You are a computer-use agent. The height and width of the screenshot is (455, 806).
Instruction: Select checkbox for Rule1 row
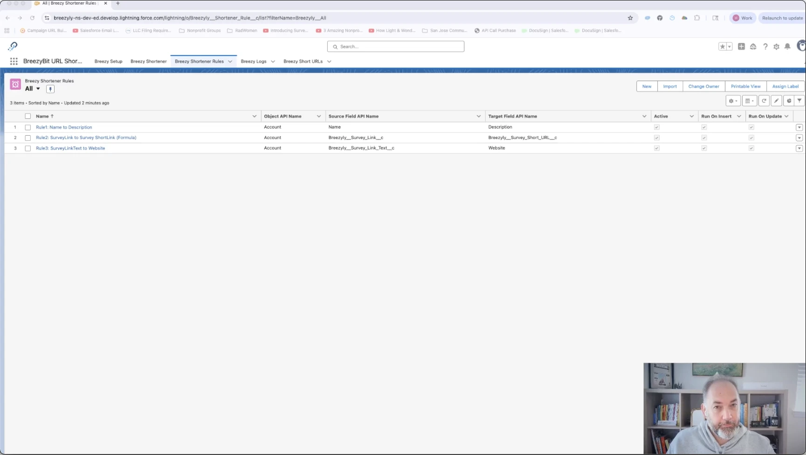pos(28,127)
